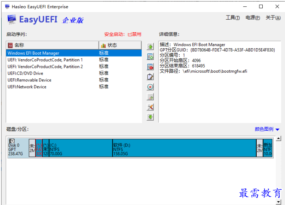This screenshot has height=205, width=285.
Task: Select Windows EFI Boot Manager entry
Action: 74,53
